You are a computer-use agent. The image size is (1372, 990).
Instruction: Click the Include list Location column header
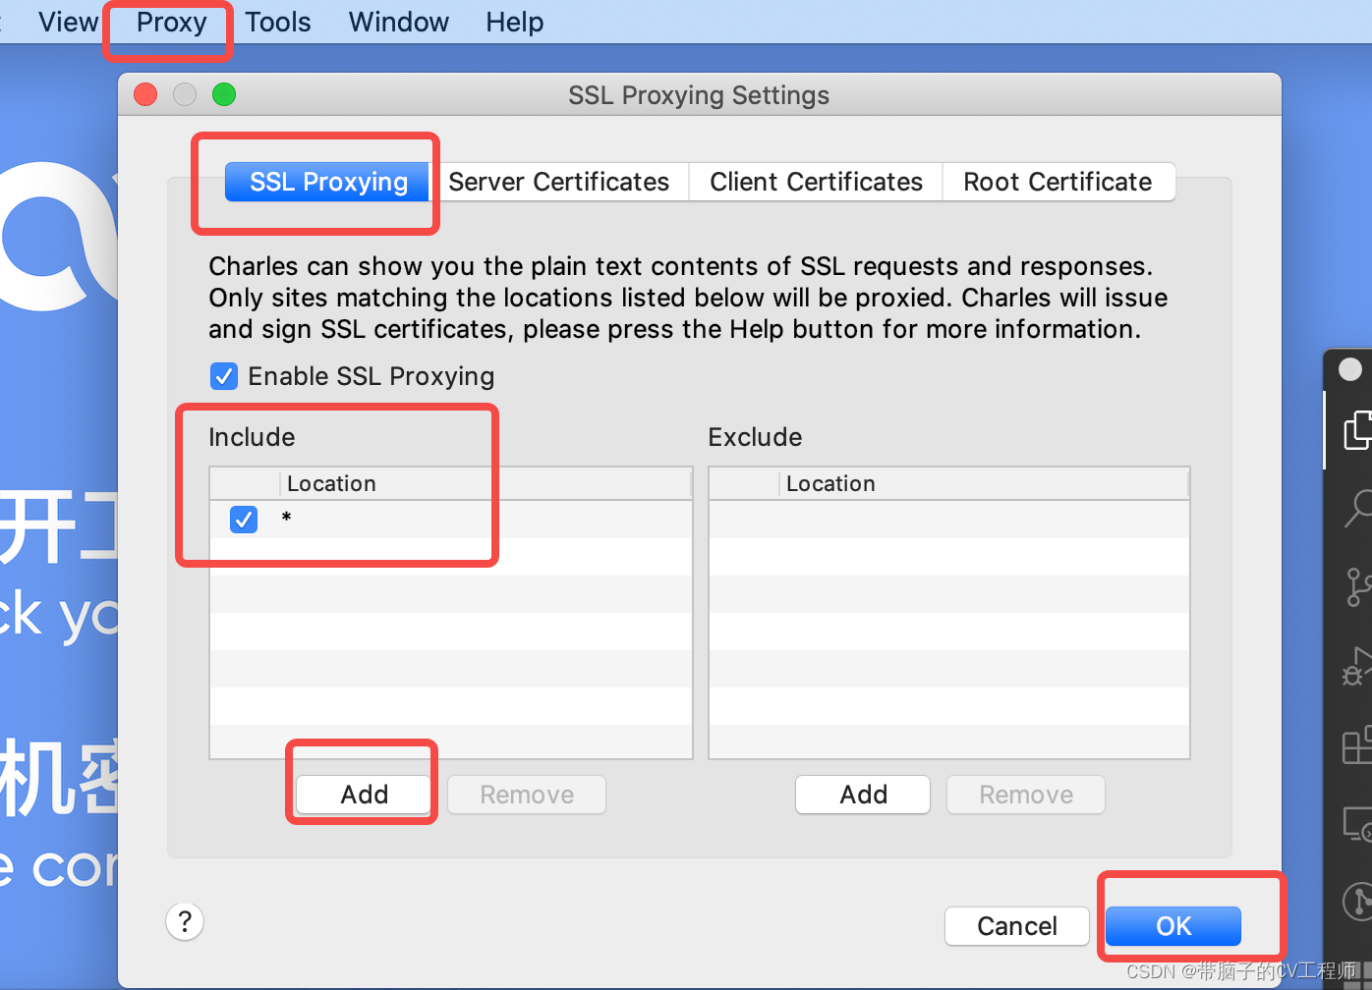(486, 483)
